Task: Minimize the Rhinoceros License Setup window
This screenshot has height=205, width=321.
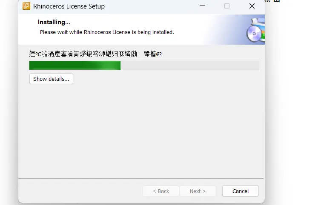Action: pos(202,6)
